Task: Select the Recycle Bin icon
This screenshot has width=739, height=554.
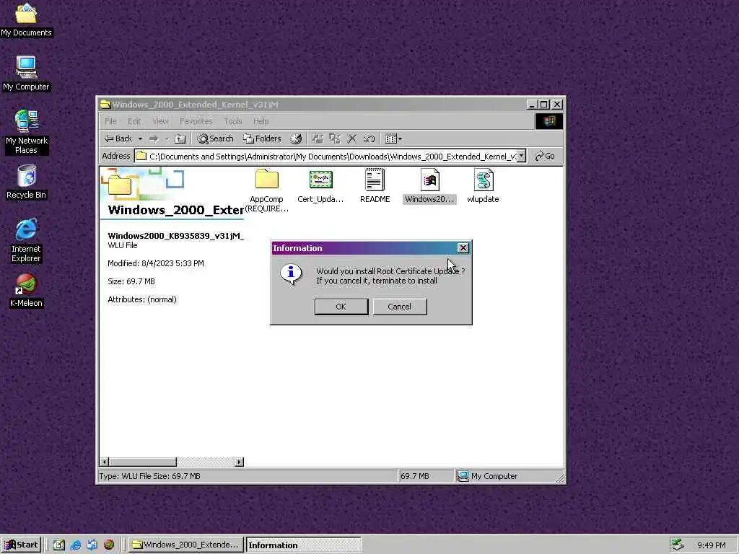Action: click(x=26, y=182)
